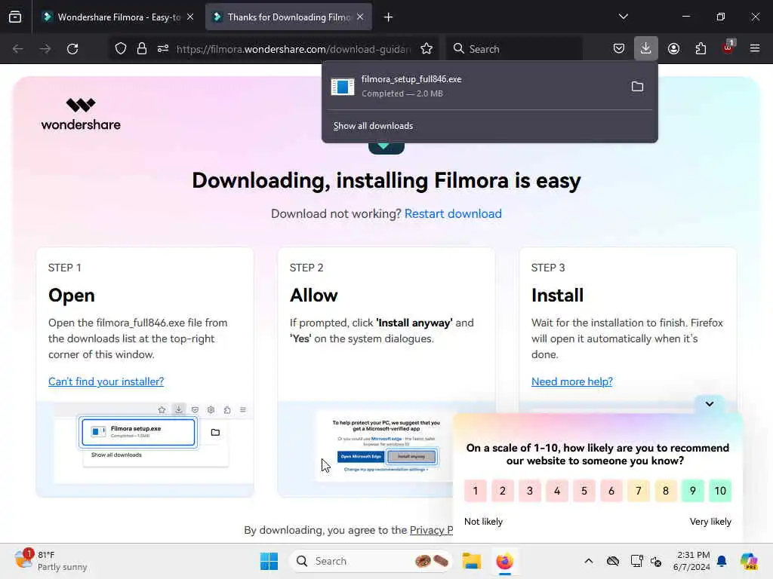
Task: Open Firefox application hamburger menu
Action: coord(755,49)
